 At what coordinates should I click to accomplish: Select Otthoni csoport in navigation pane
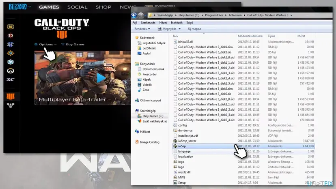coord(148,100)
